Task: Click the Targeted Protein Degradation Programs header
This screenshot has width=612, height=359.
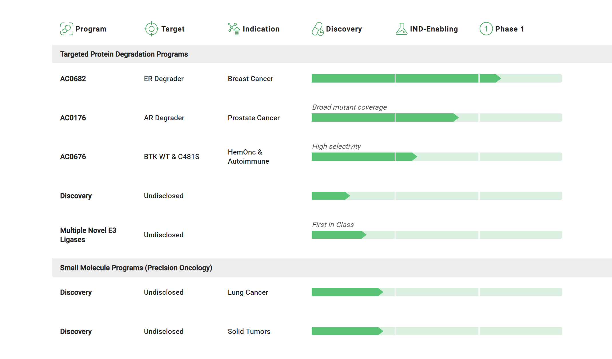Action: 124,54
